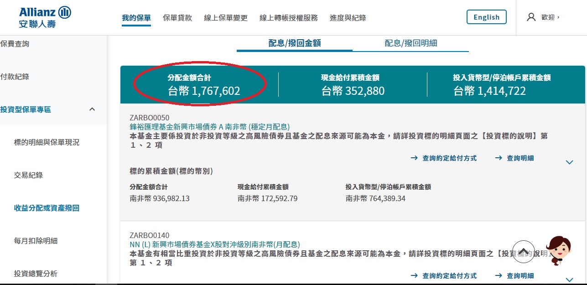Image resolution: width=587 pixels, height=285 pixels.
Task: Click the English language button
Action: pos(486,16)
